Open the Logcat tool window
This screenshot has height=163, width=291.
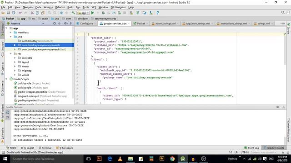[x=27, y=148]
